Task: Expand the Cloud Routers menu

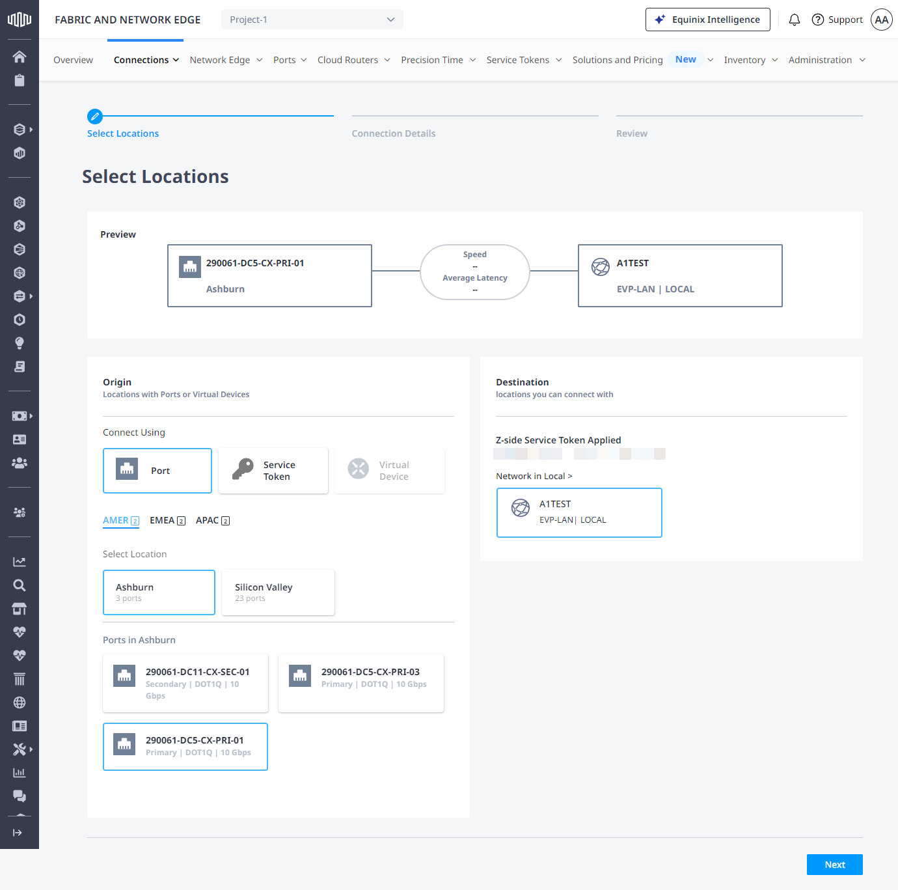Action: [x=354, y=60]
